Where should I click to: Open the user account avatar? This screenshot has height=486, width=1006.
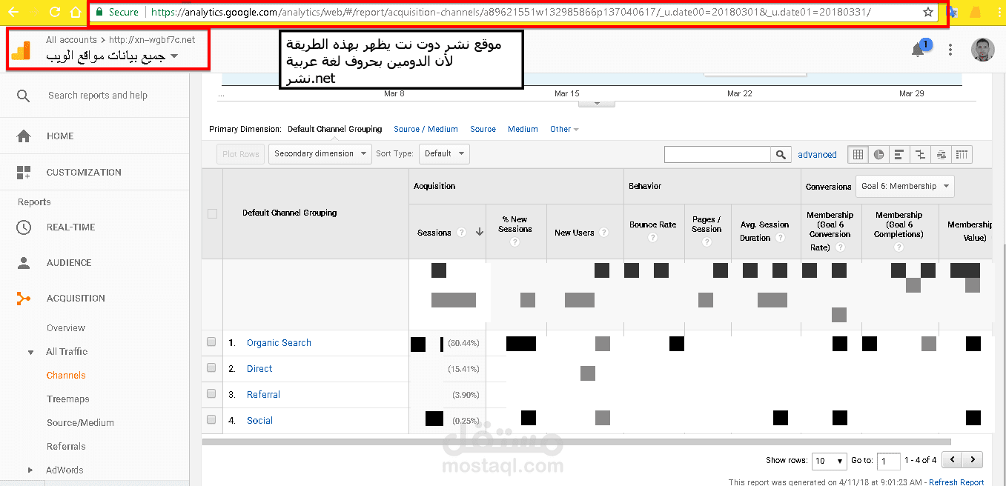(x=982, y=50)
